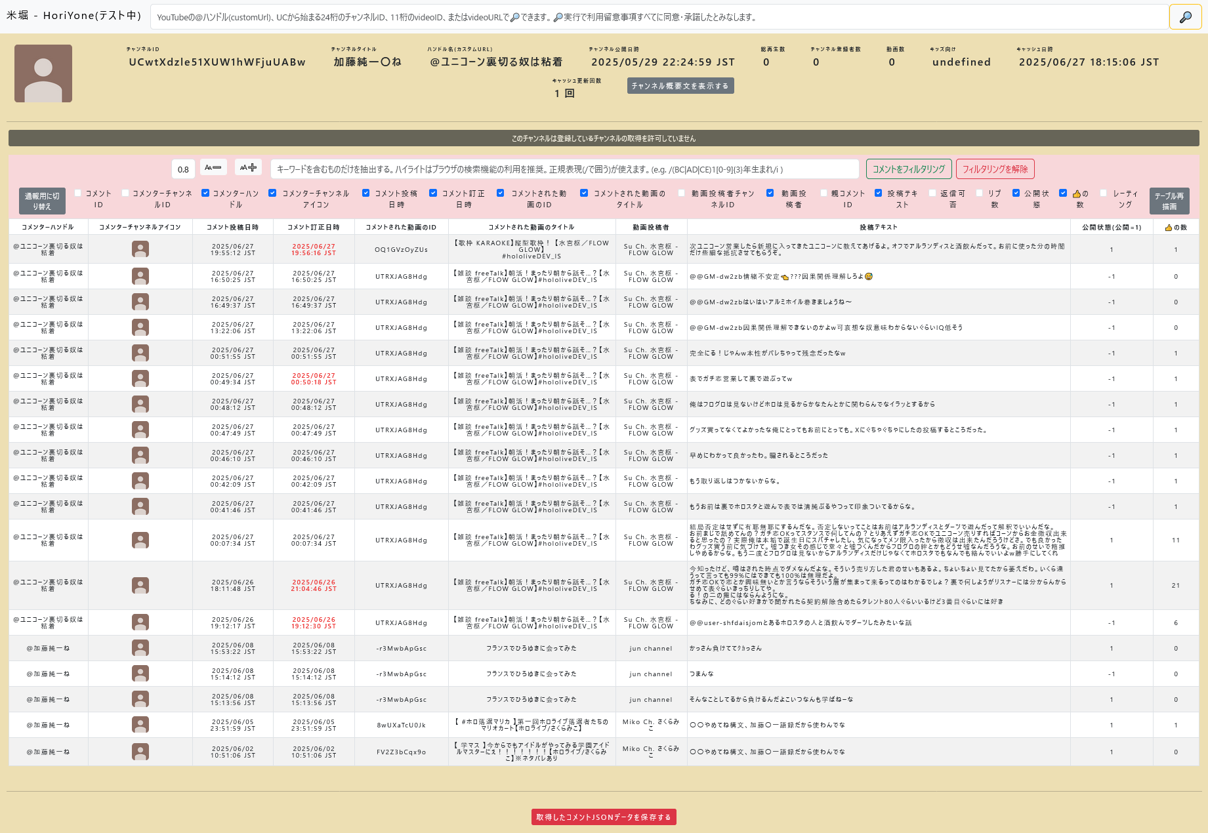Uncheck the 動画投稿者 checkbox

point(770,193)
